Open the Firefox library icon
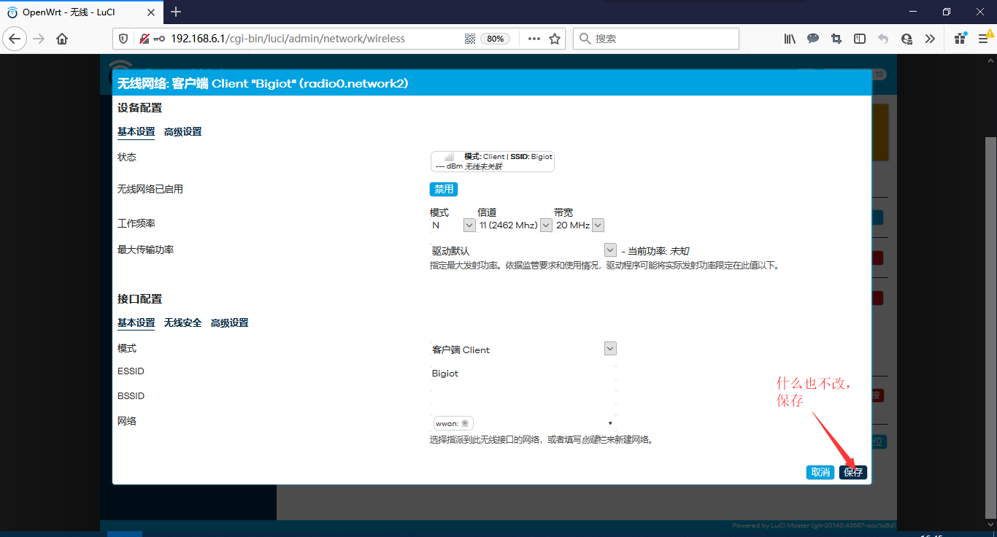 point(790,39)
